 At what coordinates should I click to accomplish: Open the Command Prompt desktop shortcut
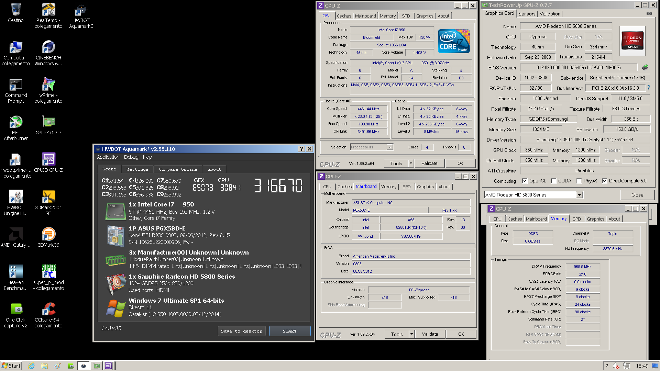[x=16, y=91]
